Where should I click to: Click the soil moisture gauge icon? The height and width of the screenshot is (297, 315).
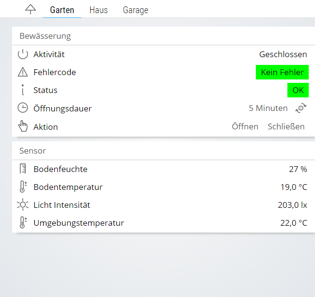pyautogui.click(x=23, y=169)
